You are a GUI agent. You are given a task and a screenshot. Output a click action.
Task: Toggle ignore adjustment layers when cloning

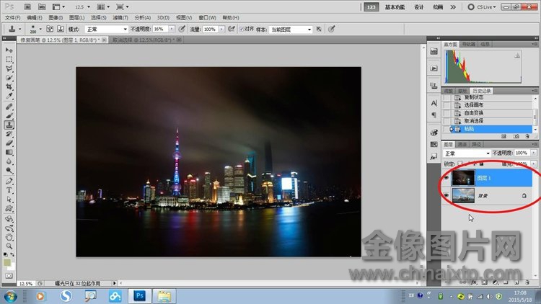319,30
